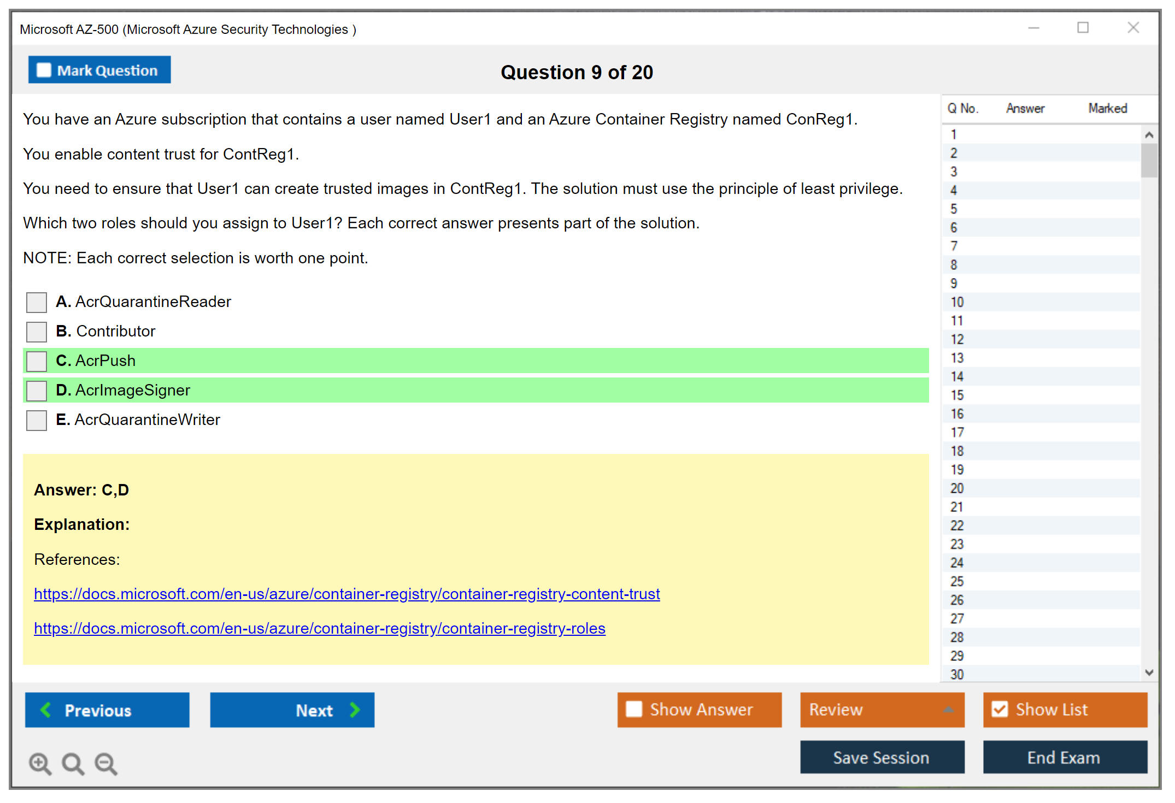Toggle the Show Answer checkbox

click(x=634, y=709)
